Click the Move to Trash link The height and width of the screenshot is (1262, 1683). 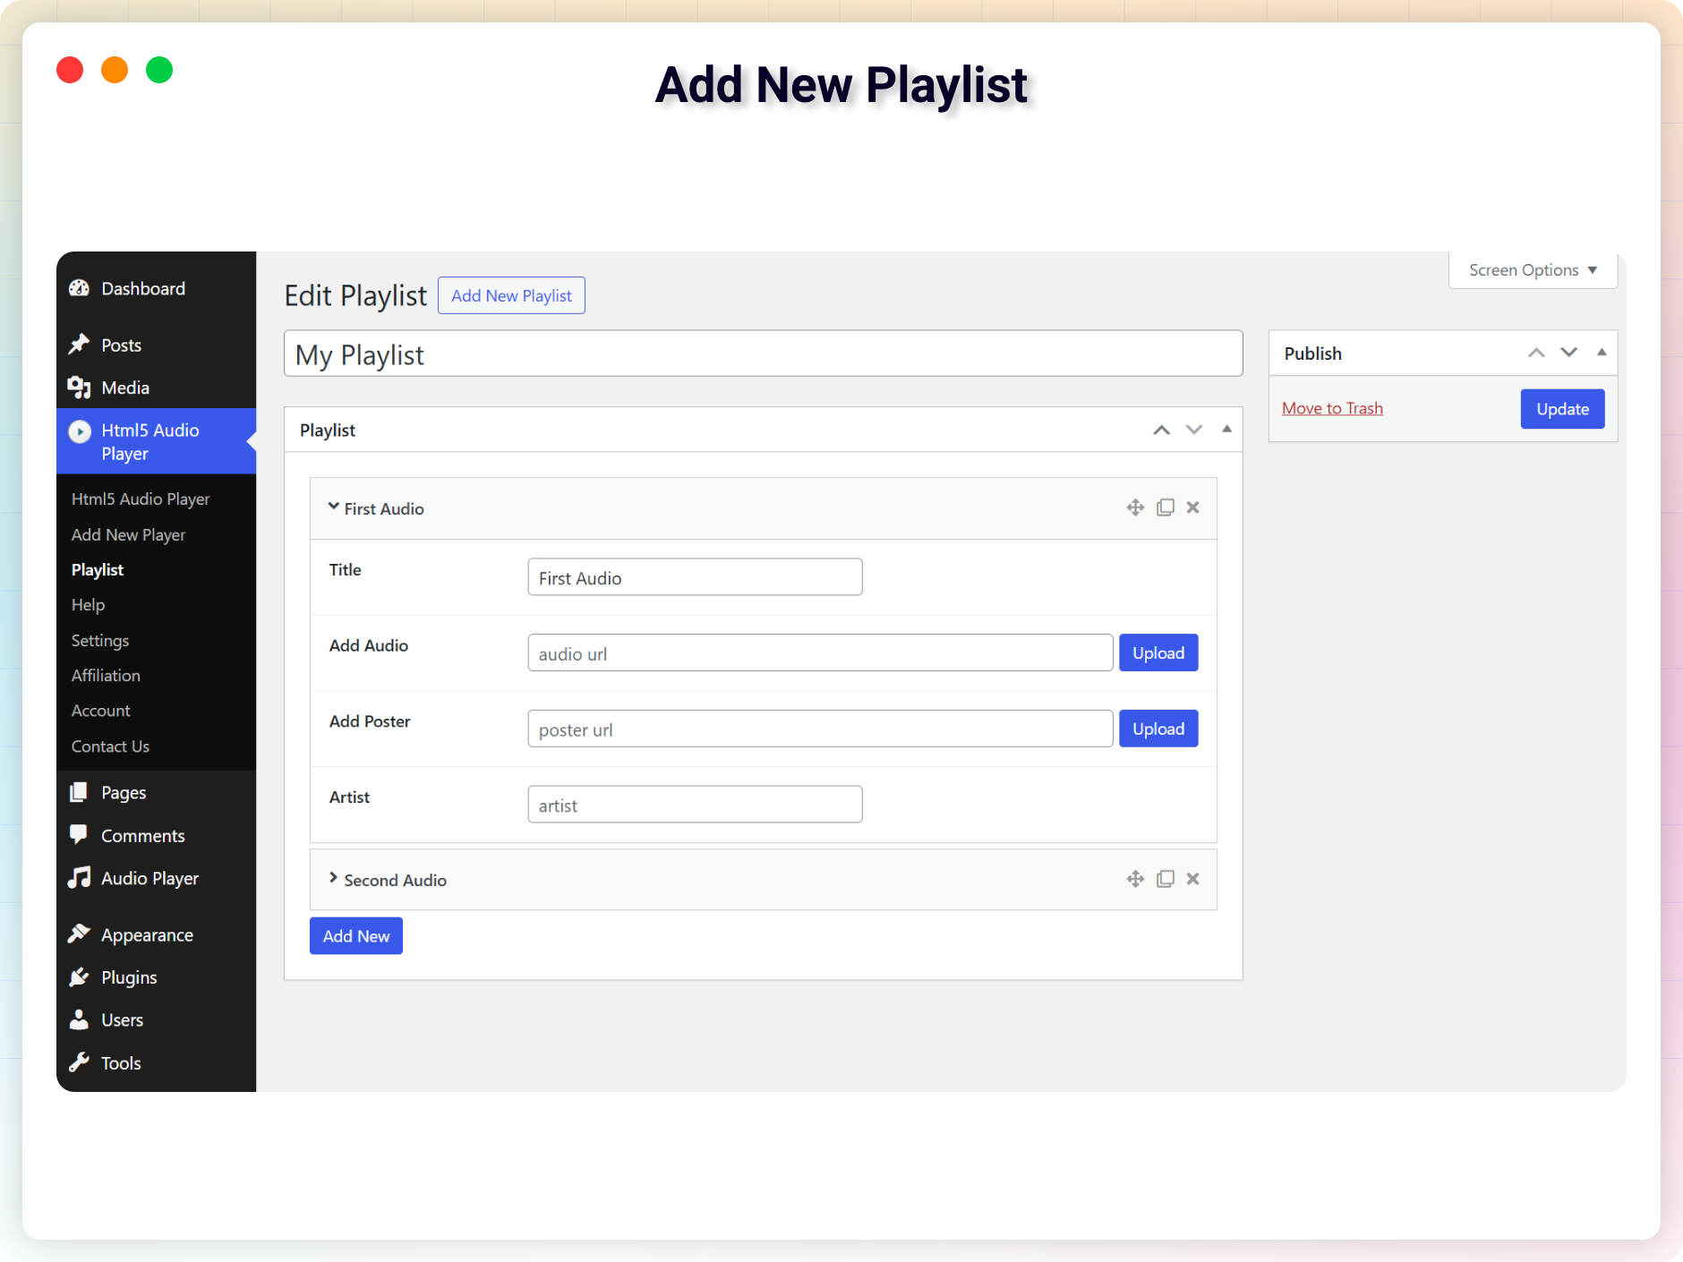1332,408
